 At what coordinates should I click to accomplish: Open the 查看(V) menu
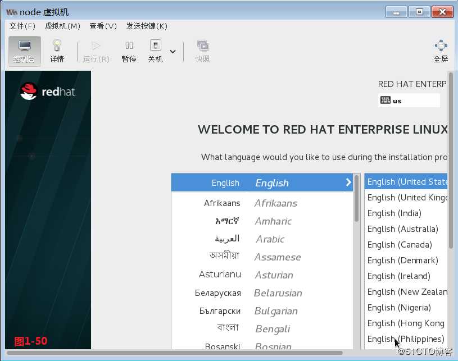coord(103,26)
